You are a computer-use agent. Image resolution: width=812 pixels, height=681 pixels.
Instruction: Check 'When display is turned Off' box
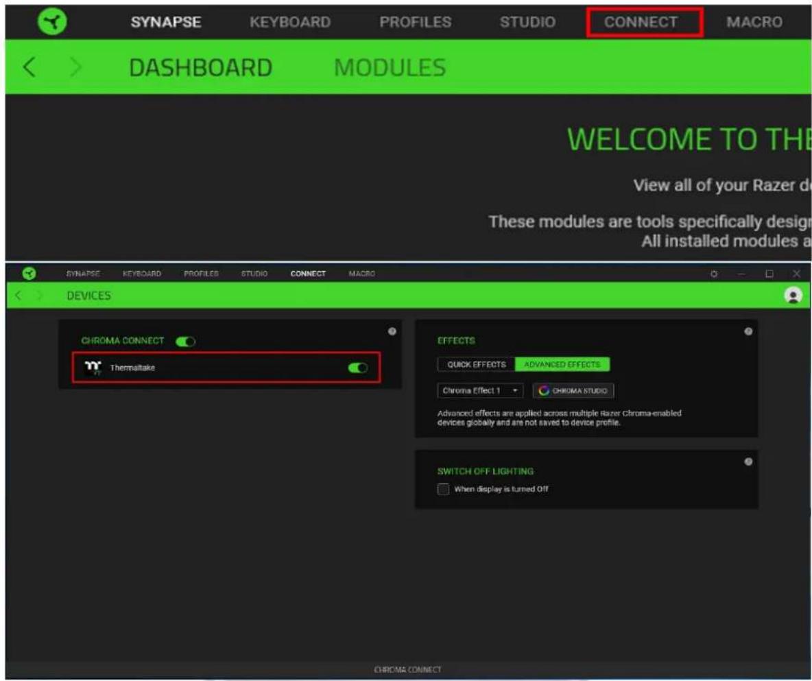pos(443,489)
